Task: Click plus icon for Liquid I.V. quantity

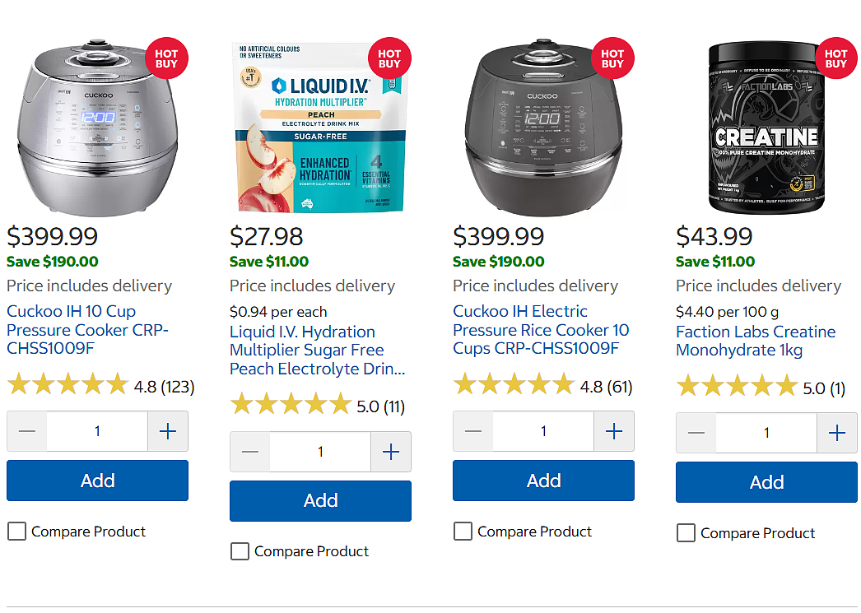Action: tap(391, 453)
